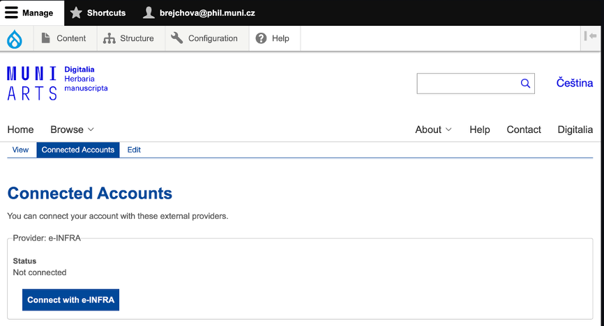This screenshot has width=604, height=326.
Task: Click the search magnifier icon
Action: point(525,84)
